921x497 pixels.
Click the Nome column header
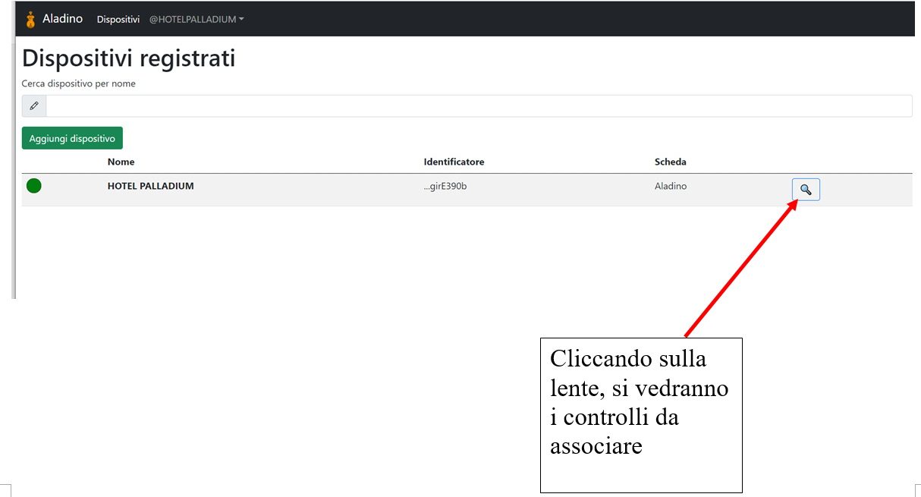[121, 162]
